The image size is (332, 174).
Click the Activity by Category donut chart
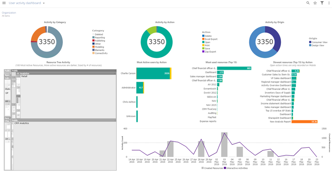click(x=47, y=42)
